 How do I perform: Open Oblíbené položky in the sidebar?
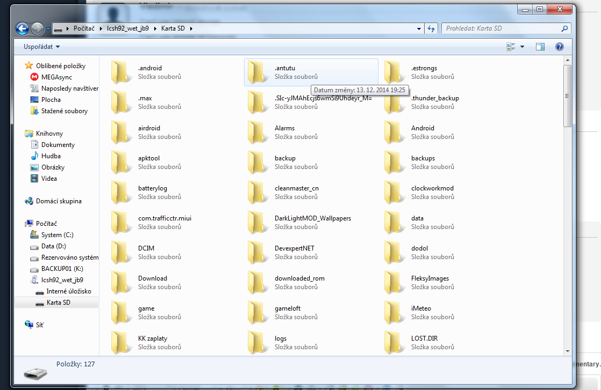61,66
